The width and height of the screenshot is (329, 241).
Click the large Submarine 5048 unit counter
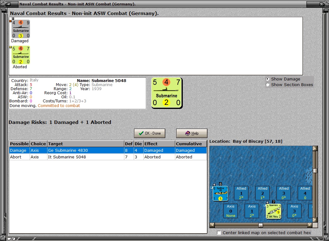pyautogui.click(x=167, y=93)
